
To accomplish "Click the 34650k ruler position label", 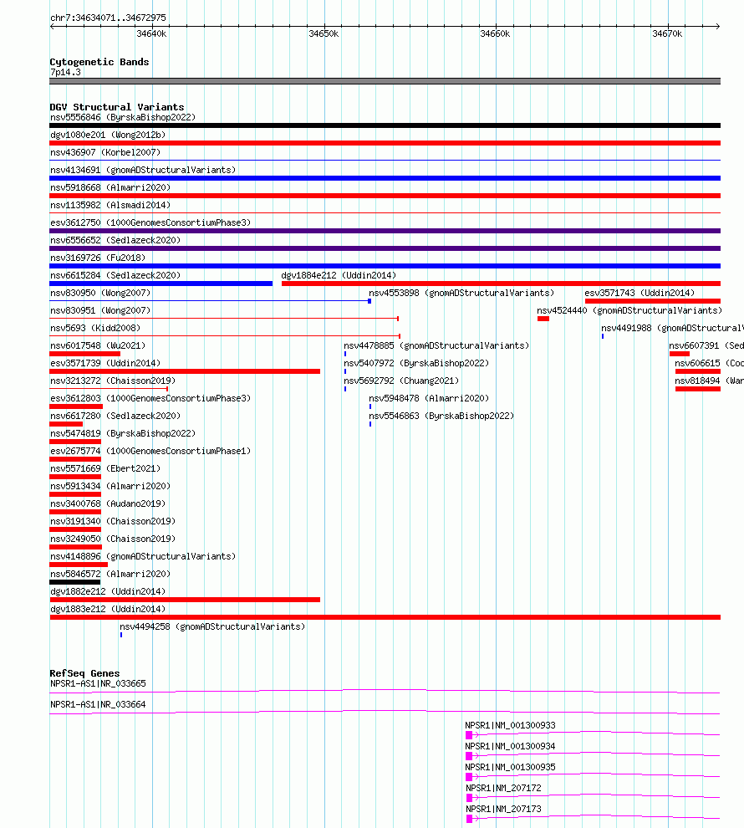I will [324, 33].
